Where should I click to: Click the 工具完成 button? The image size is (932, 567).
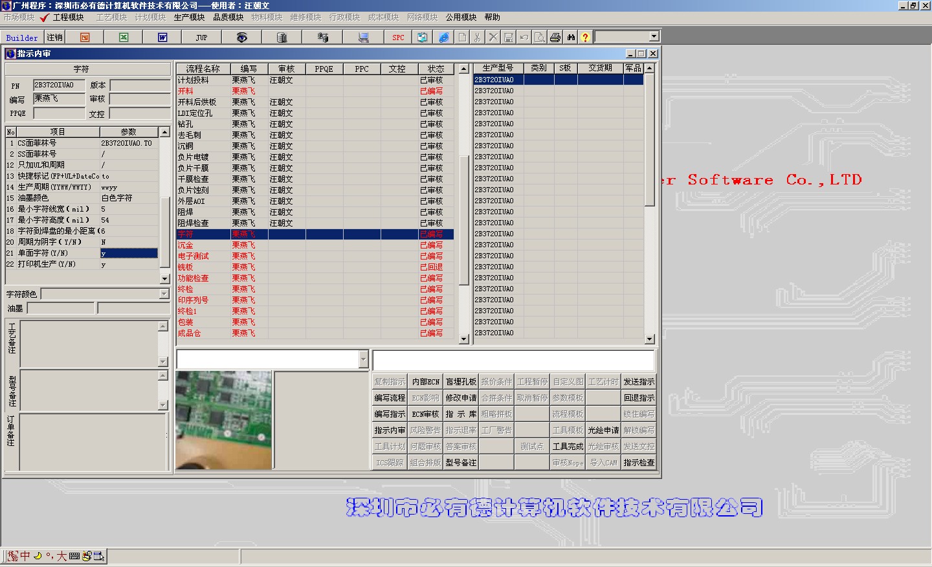click(x=568, y=447)
